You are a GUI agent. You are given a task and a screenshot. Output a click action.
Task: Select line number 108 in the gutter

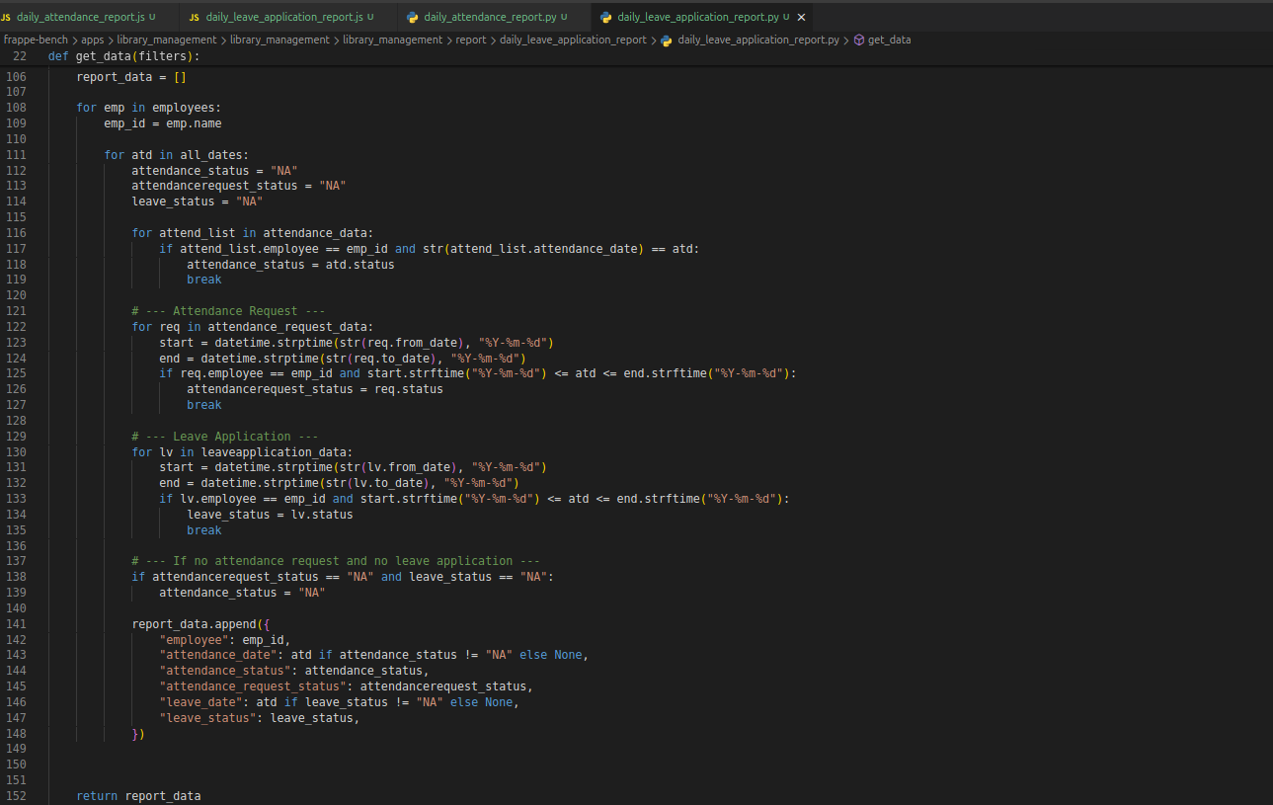(16, 108)
